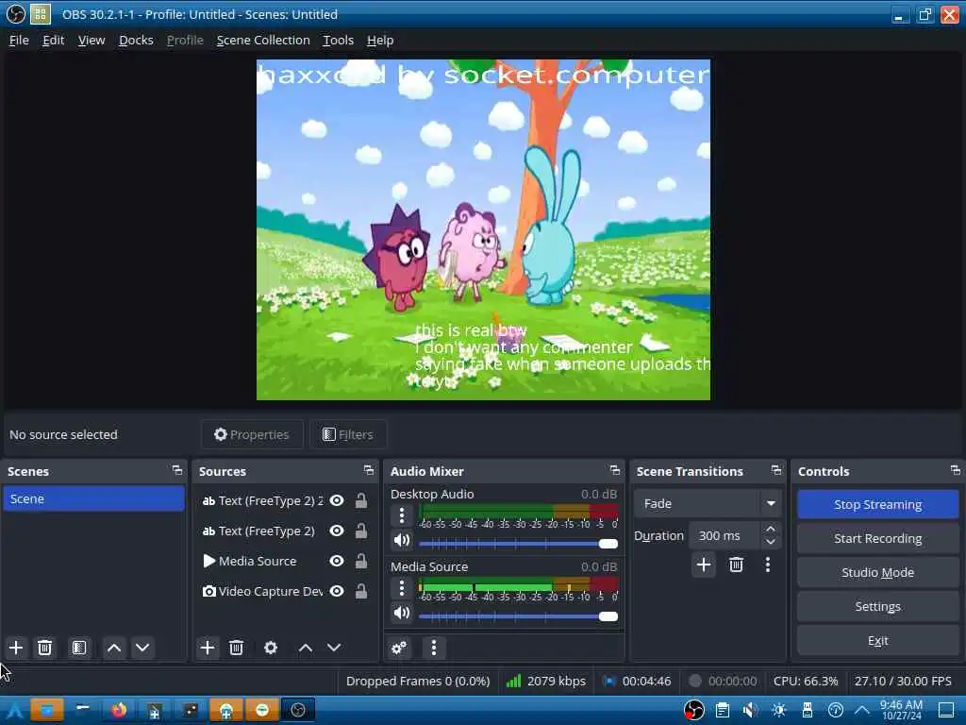Increase transition duration up arrow
The width and height of the screenshot is (966, 725).
(x=770, y=529)
